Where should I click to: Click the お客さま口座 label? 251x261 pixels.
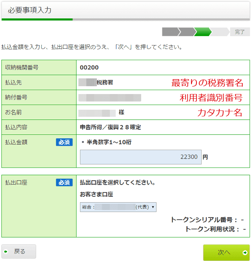point(96,194)
